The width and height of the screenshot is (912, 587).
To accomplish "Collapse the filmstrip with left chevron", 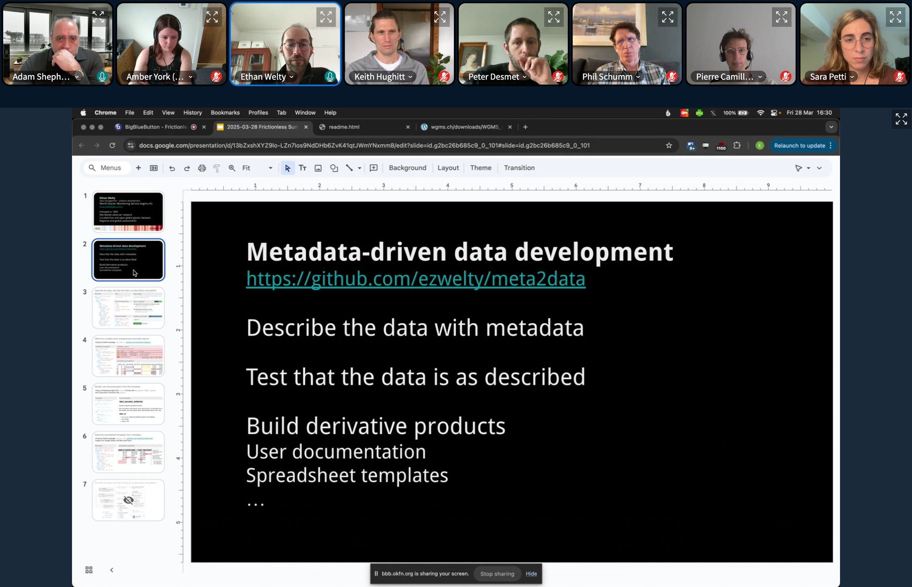I will (111, 570).
